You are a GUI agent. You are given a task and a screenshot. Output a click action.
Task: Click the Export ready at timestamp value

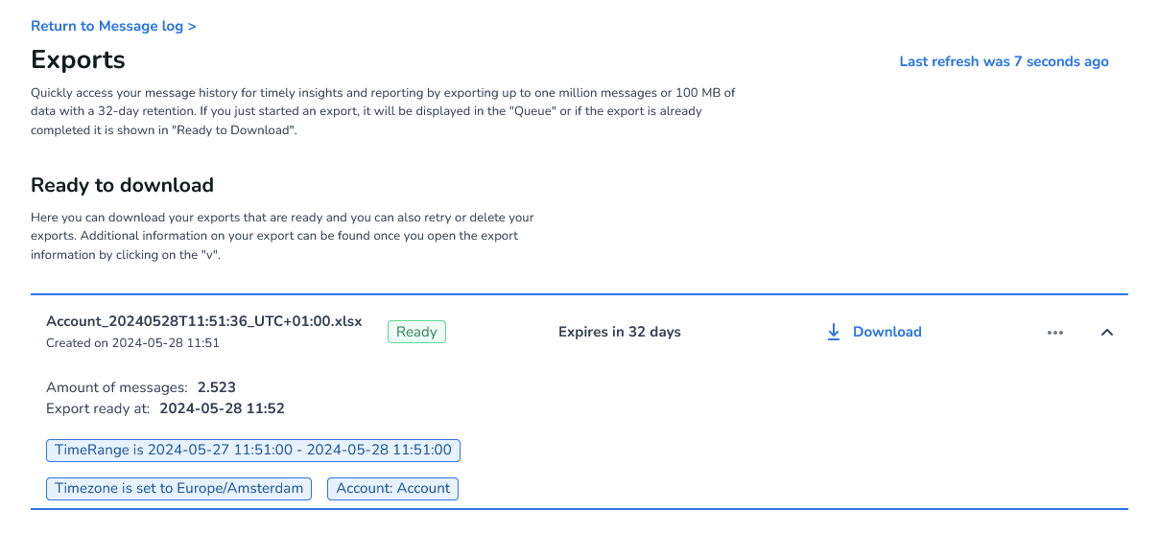222,408
